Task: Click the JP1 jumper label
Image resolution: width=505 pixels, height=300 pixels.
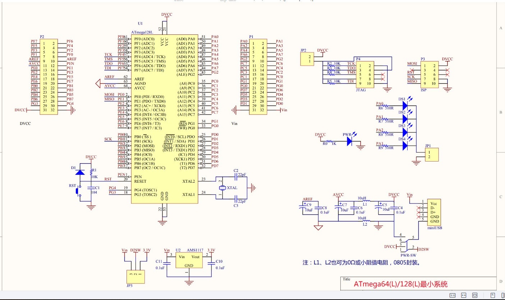Action: 427,146
